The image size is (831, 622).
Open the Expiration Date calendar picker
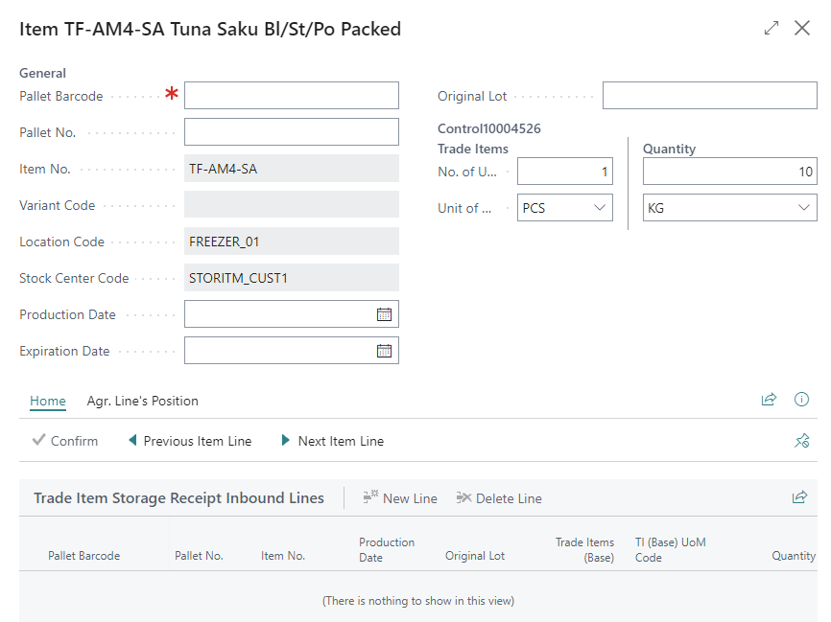384,351
